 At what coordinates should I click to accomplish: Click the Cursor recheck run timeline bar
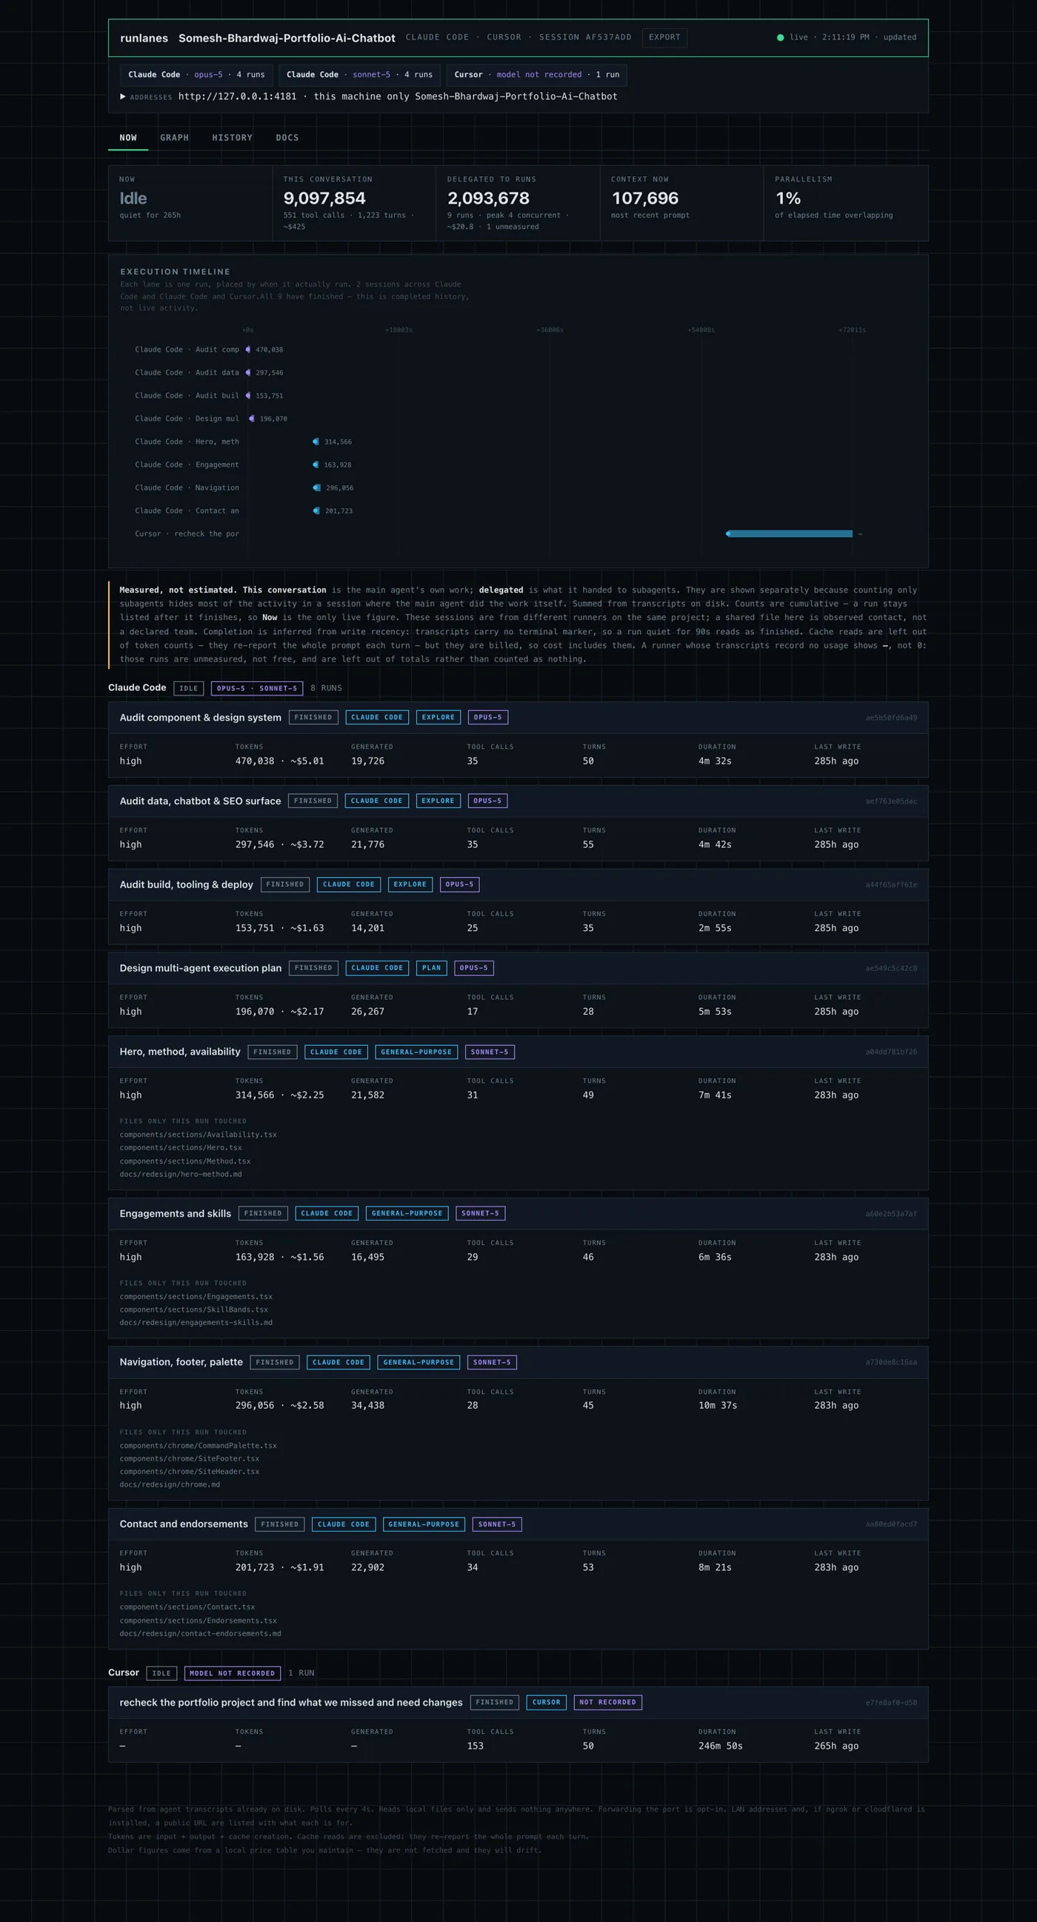click(x=790, y=533)
